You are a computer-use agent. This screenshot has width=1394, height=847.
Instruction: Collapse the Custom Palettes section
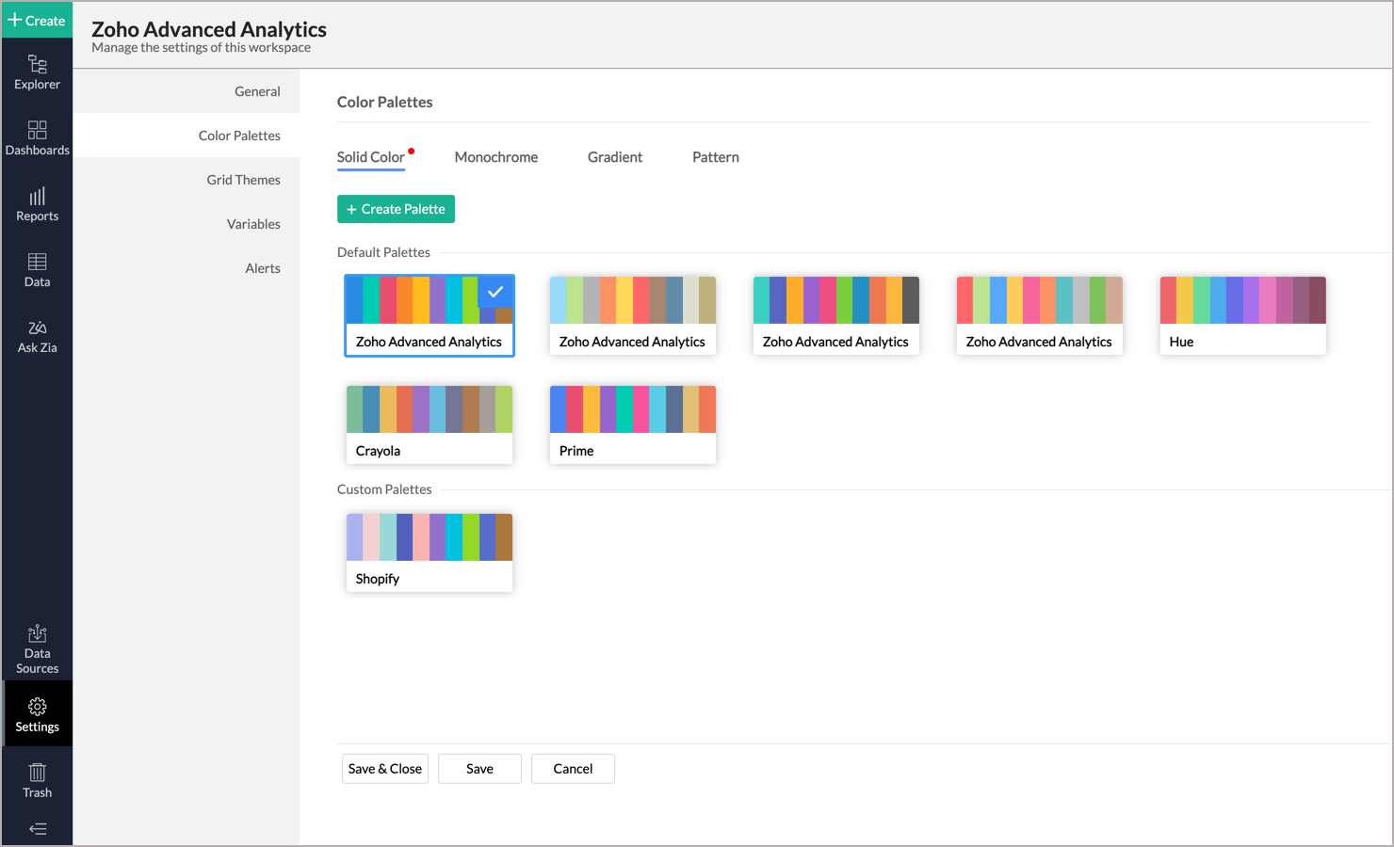point(384,488)
